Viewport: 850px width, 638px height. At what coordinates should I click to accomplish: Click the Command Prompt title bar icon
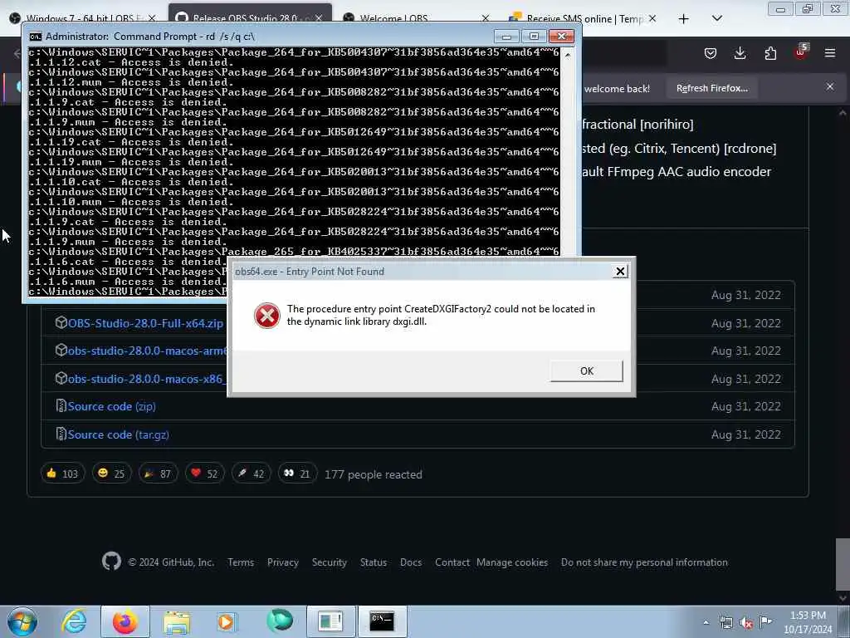(35, 37)
